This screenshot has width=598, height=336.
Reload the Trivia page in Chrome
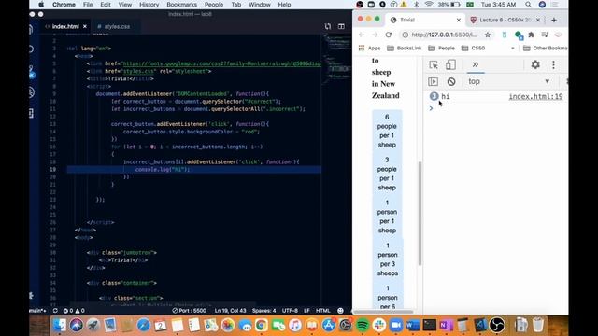coord(389,35)
